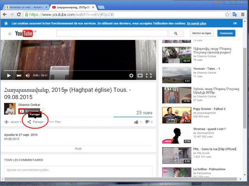Viewport: 249px width, 186px height.
Task: Expand the description with PLUS
Action: (78, 149)
